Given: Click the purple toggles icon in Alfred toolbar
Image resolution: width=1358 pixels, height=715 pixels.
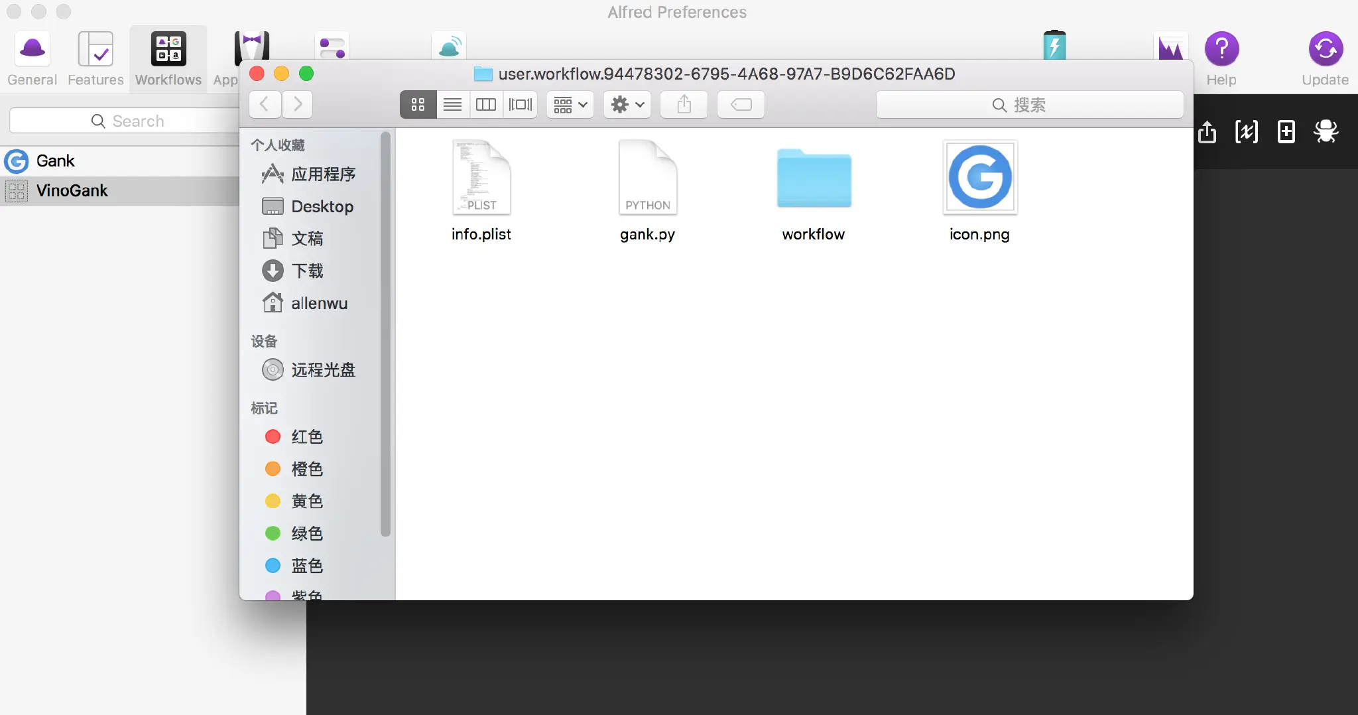Looking at the screenshot, I should (x=332, y=46).
